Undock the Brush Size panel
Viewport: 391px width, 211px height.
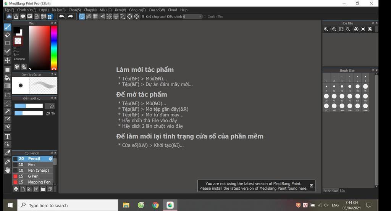(373, 70)
